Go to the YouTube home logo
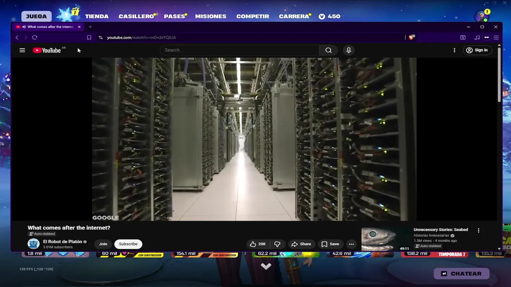The width and height of the screenshot is (511, 287). coord(47,50)
